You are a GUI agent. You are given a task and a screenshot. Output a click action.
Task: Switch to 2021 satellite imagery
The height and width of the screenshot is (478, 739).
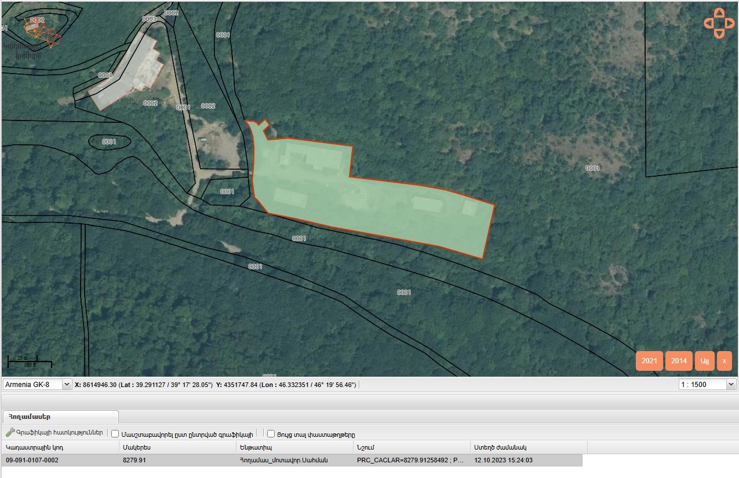coord(649,360)
